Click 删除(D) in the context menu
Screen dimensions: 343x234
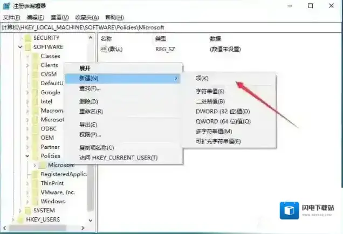pos(88,101)
